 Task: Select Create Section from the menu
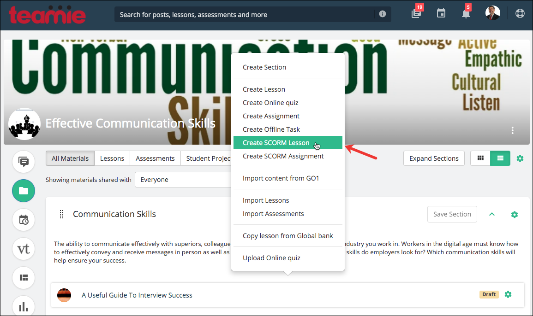(x=288, y=67)
